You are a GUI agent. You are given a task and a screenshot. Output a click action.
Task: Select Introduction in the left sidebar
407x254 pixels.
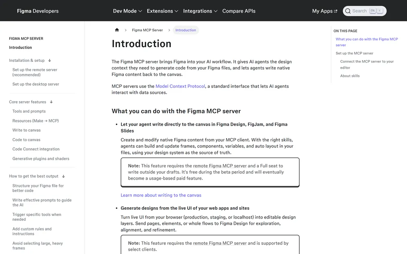pyautogui.click(x=20, y=48)
